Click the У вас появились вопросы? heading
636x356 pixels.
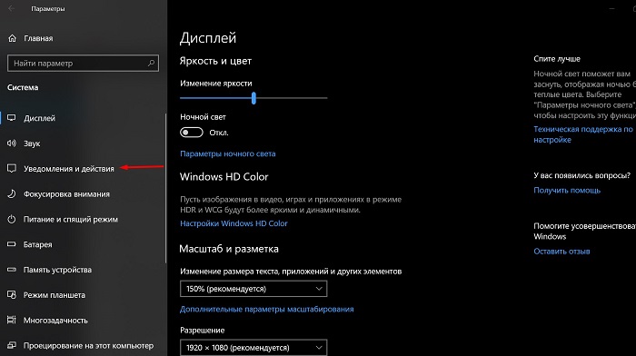[582, 175]
